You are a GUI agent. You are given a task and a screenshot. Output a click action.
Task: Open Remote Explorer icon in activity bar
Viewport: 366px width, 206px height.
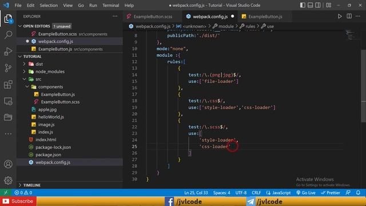(x=8, y=101)
